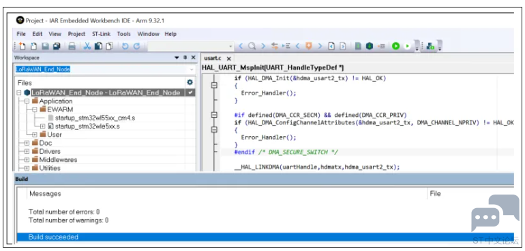Expand the User folder
525x251 pixels.
pyautogui.click(x=35, y=135)
